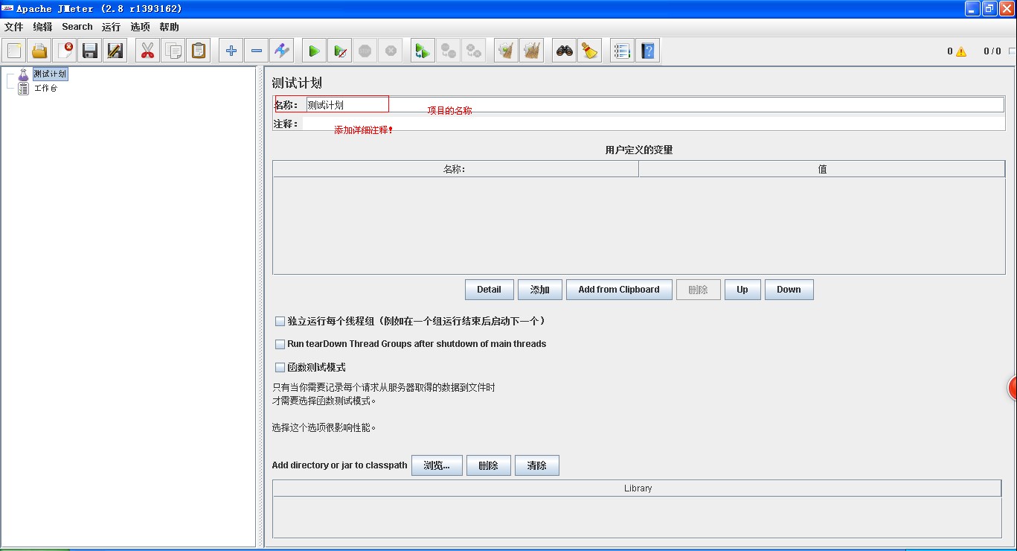Image resolution: width=1017 pixels, height=551 pixels.
Task: Open the 编辑 menu
Action: click(x=42, y=27)
